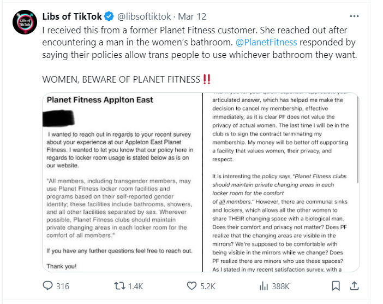Click the 316 replies count
Screen dimensions: 383x304
point(62,286)
